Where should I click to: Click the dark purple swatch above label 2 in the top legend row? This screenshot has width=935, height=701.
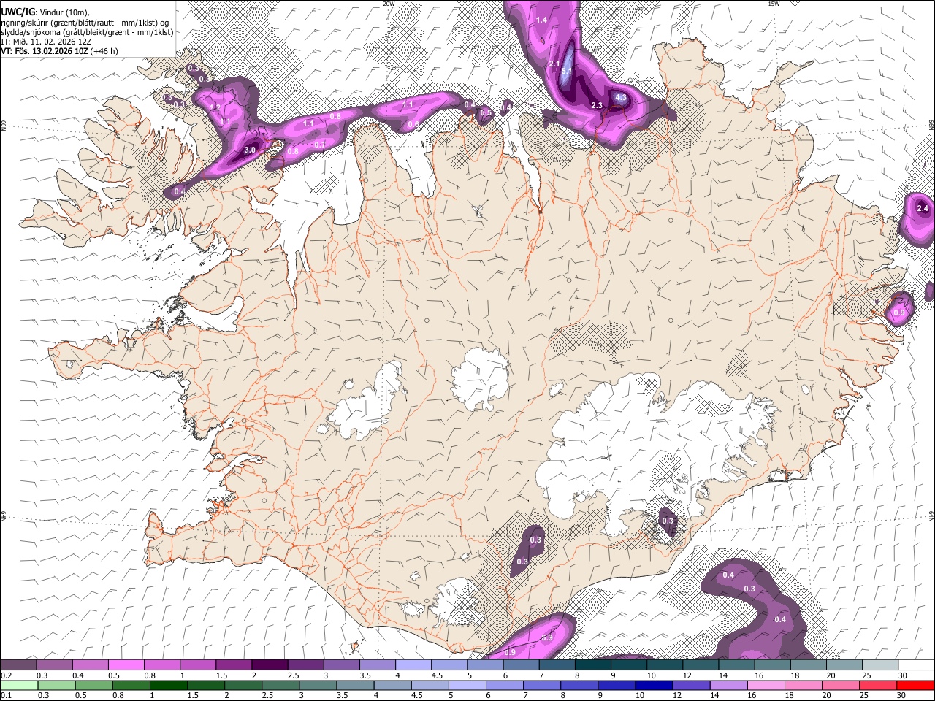coord(269,665)
